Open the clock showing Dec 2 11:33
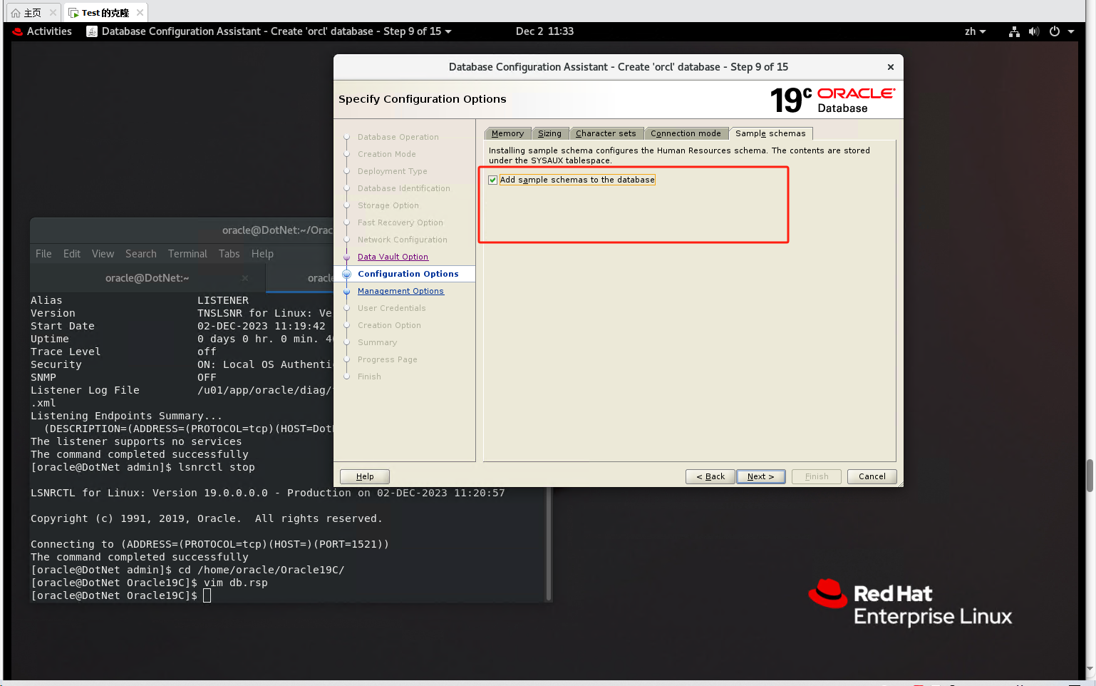 544,31
